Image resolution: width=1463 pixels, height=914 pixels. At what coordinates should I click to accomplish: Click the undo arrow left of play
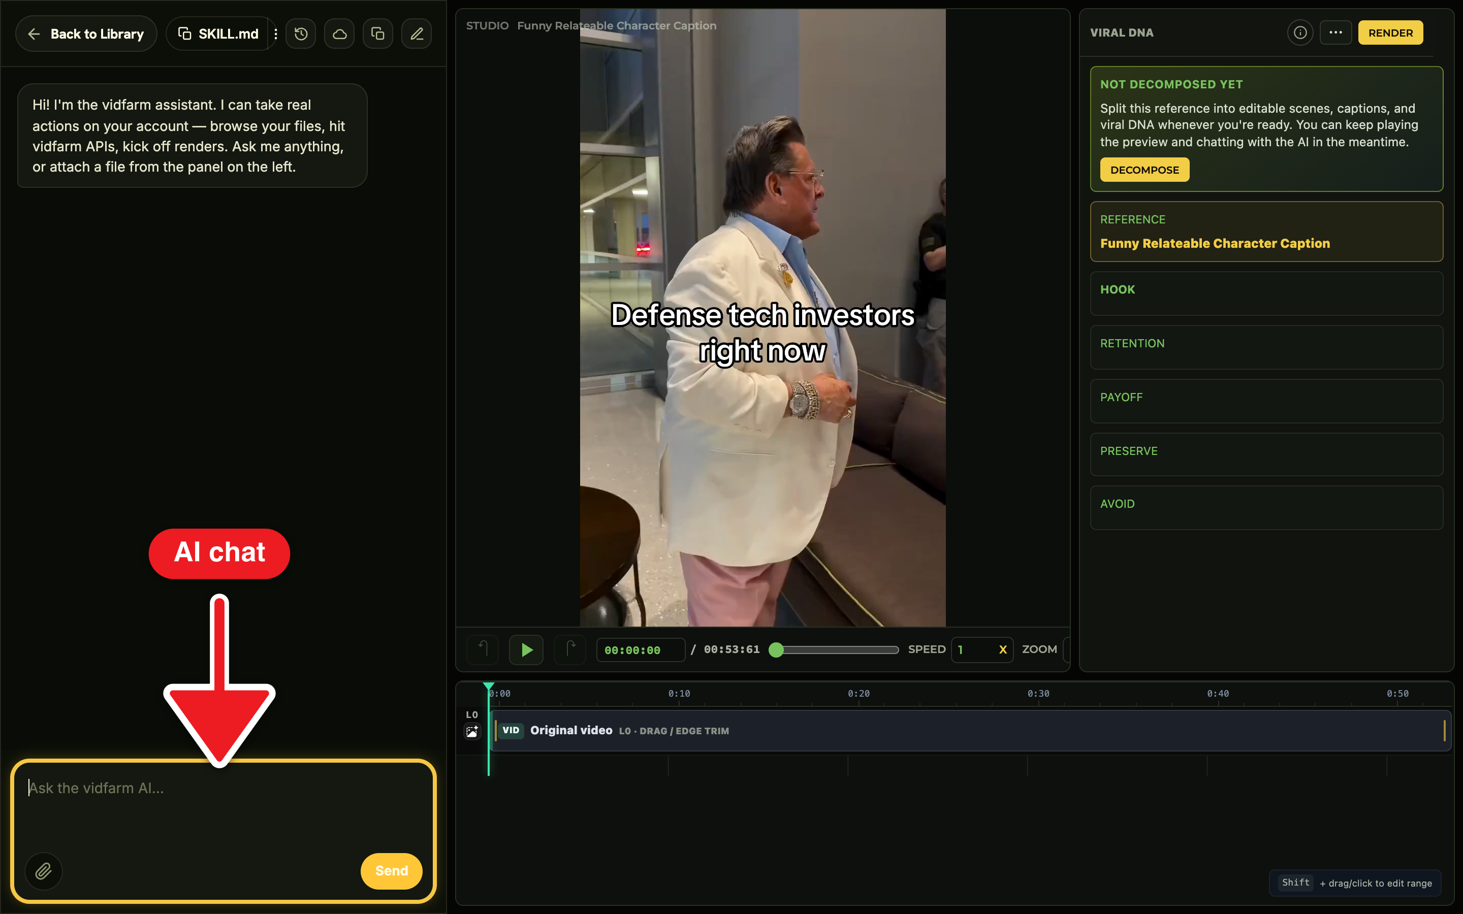click(483, 650)
